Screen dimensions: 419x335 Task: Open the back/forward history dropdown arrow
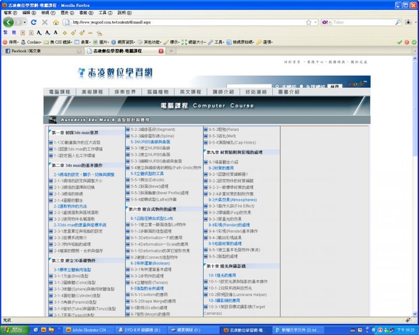[24, 22]
